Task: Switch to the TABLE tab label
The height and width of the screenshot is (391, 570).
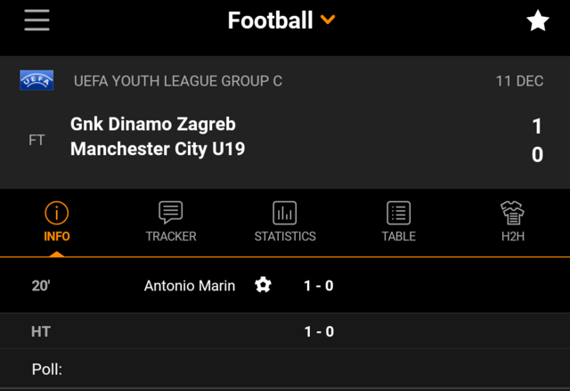Action: 399,237
